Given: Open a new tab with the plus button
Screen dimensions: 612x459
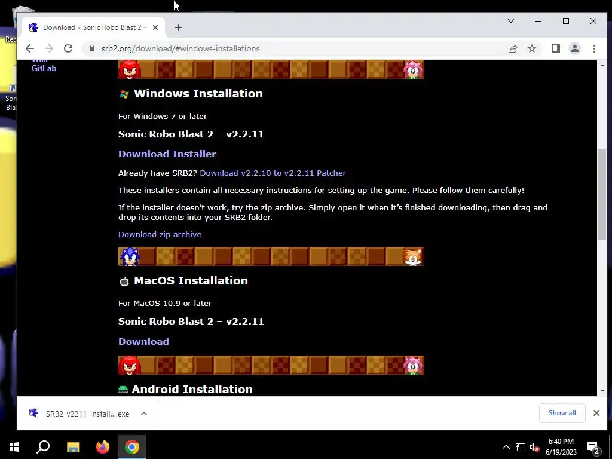Looking at the screenshot, I should [x=178, y=27].
